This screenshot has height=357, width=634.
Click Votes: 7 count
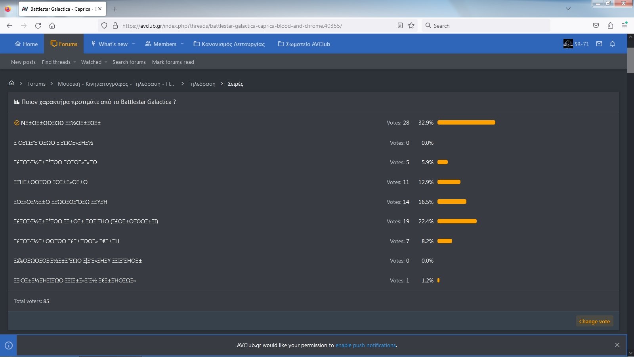(x=399, y=241)
